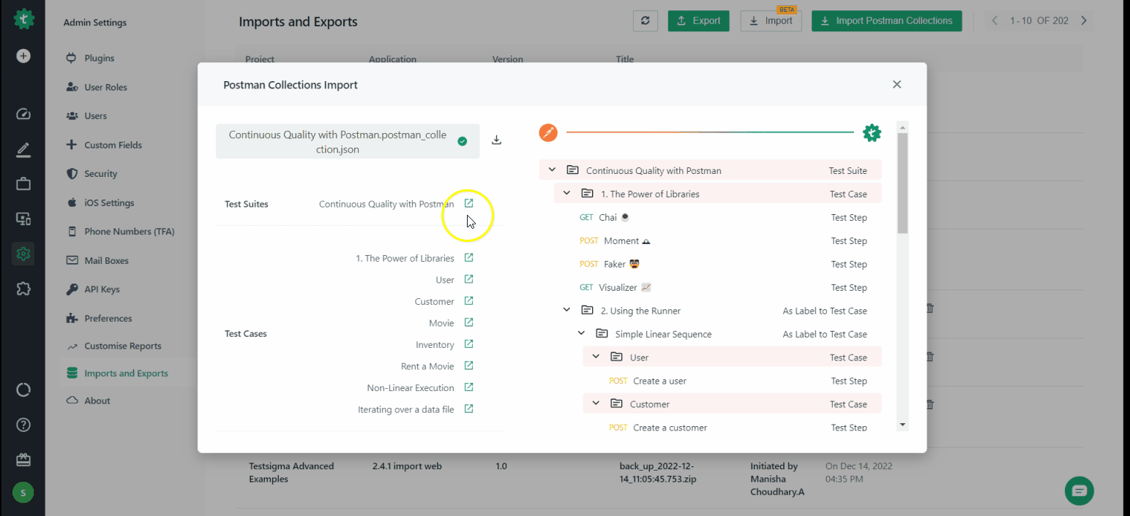Screen dimensions: 1130x516
Task: Open Customise Reports settings
Action: 122,346
